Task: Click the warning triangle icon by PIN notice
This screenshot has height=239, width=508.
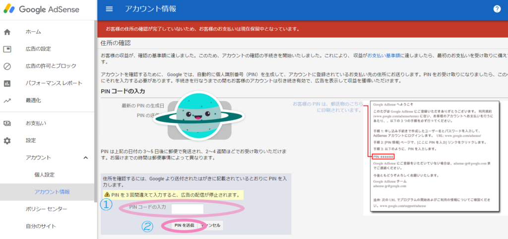Action: [107, 195]
